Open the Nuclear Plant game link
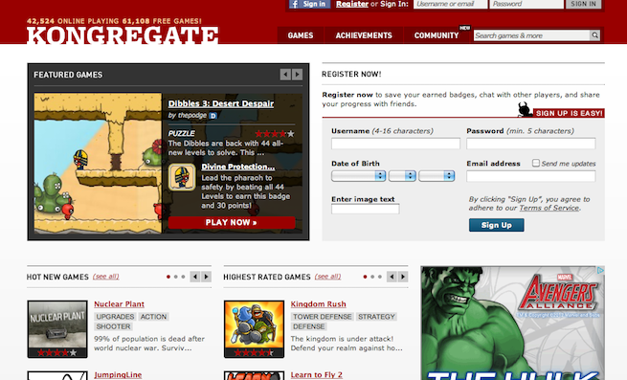This screenshot has width=627, height=380. pos(119,304)
